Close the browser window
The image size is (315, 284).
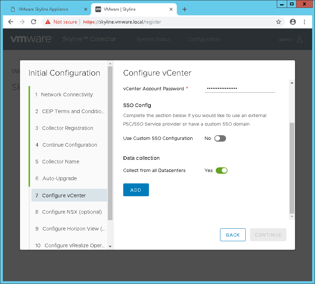pos(304,4)
